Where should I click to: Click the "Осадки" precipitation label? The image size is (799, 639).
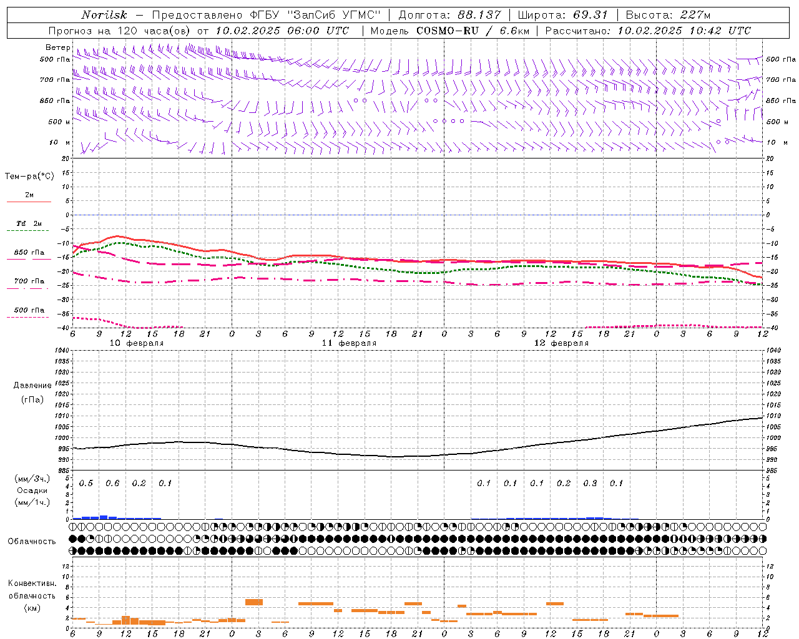point(32,490)
